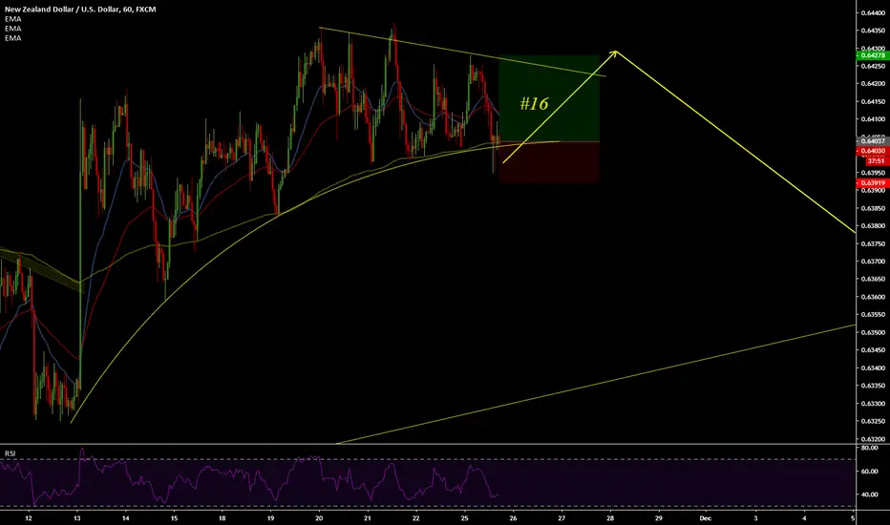Click date label 22 on time axis
890x525 pixels.
[x=416, y=517]
